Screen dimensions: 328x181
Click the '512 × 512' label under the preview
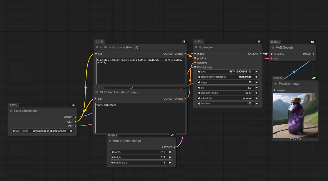coord(295,139)
